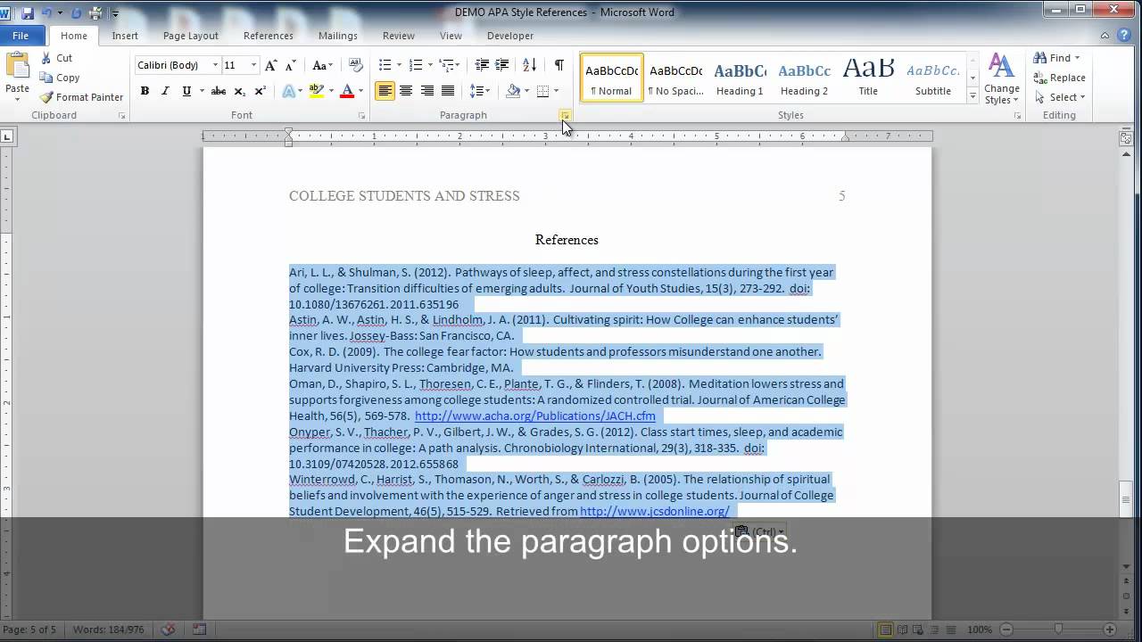The width and height of the screenshot is (1142, 642).
Task: Open the Numbering list dropdown arrow
Action: coord(430,65)
